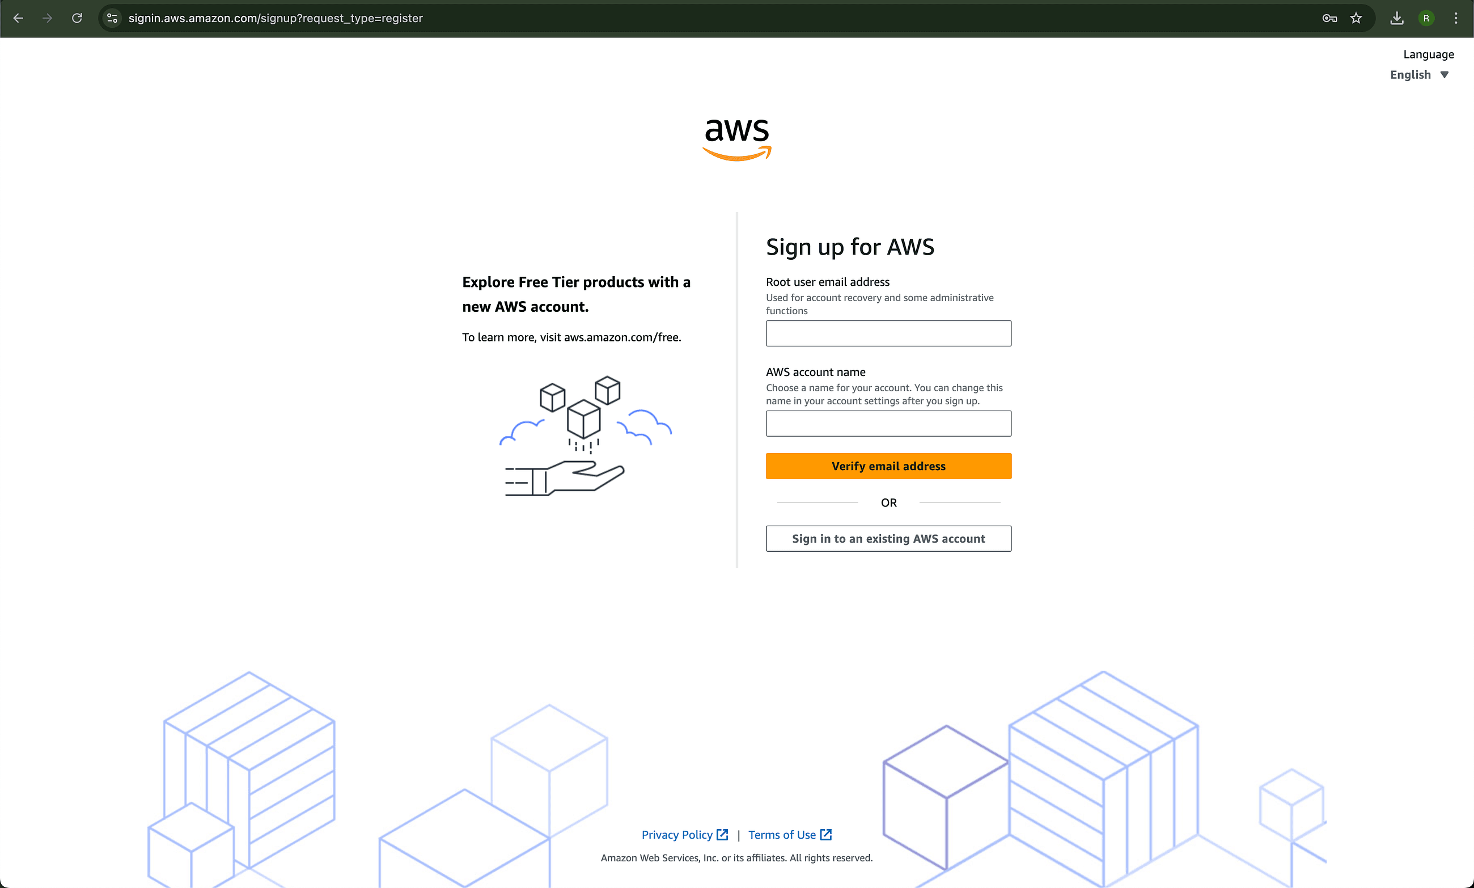Focus the Root user email address field

click(x=888, y=333)
